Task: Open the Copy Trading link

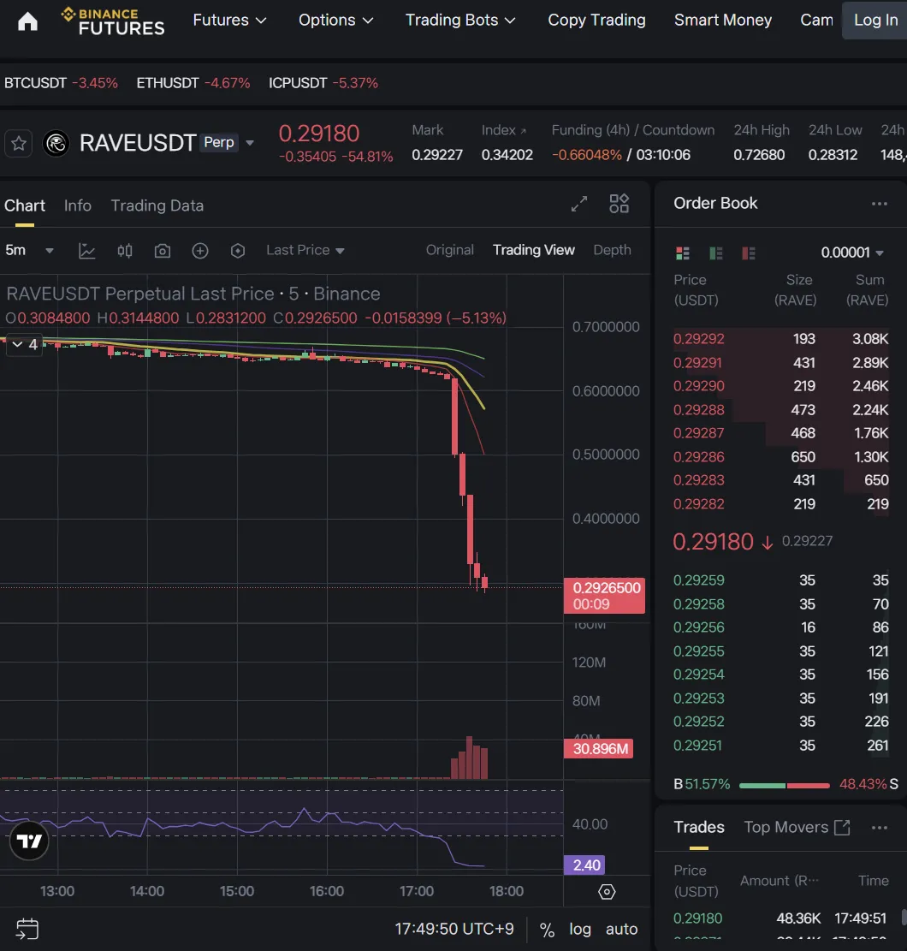Action: click(x=596, y=21)
